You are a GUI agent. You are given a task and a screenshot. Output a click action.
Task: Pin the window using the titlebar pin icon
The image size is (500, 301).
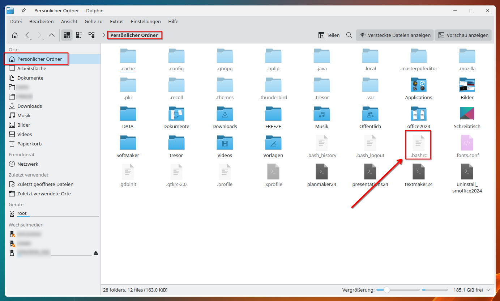(x=23, y=10)
